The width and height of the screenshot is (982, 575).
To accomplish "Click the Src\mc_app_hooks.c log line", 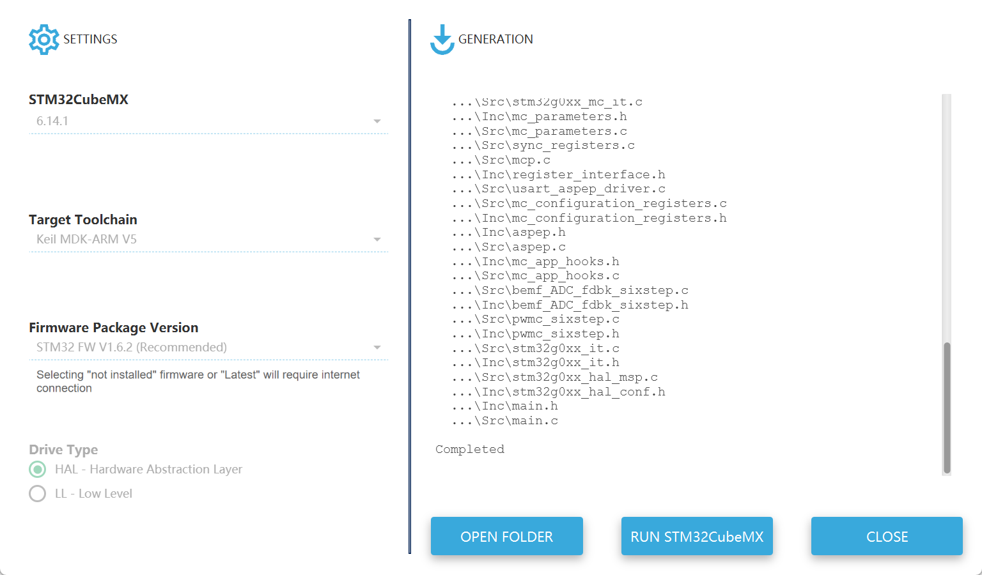I will [535, 276].
